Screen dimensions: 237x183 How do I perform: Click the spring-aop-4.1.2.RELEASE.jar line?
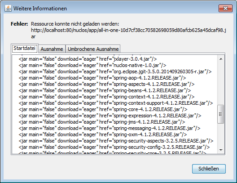click(102, 78)
